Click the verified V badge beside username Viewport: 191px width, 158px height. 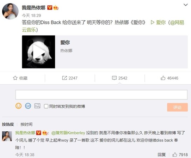50,8
